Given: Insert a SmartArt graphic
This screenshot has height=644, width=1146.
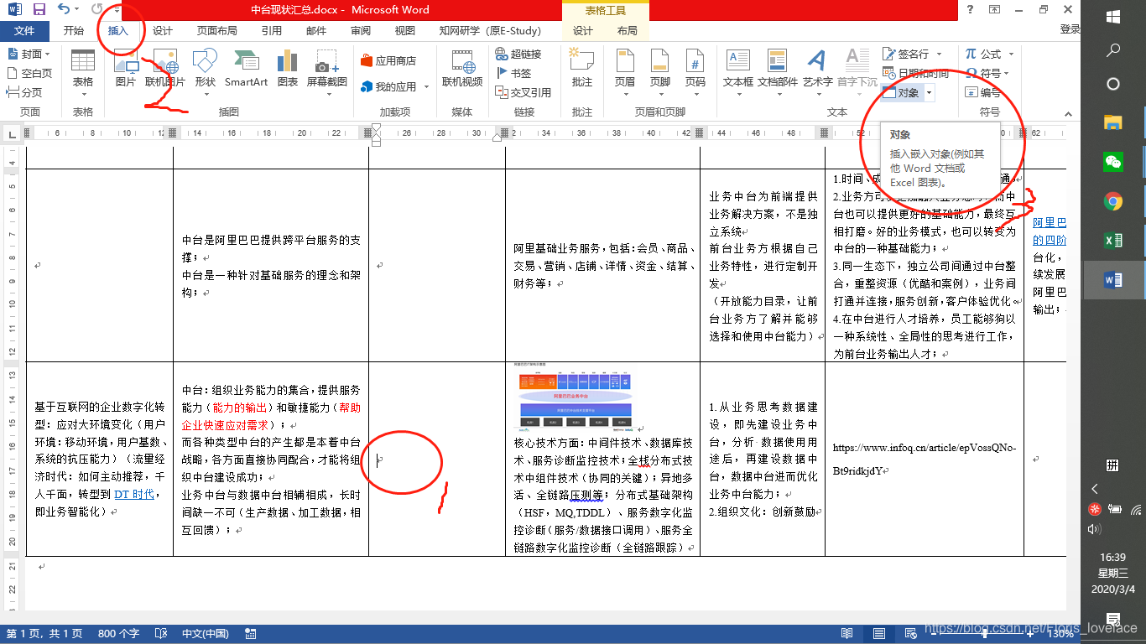Looking at the screenshot, I should 246,68.
